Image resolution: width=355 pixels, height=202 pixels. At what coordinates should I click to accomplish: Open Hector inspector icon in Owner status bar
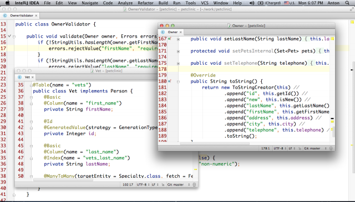pos(331,148)
